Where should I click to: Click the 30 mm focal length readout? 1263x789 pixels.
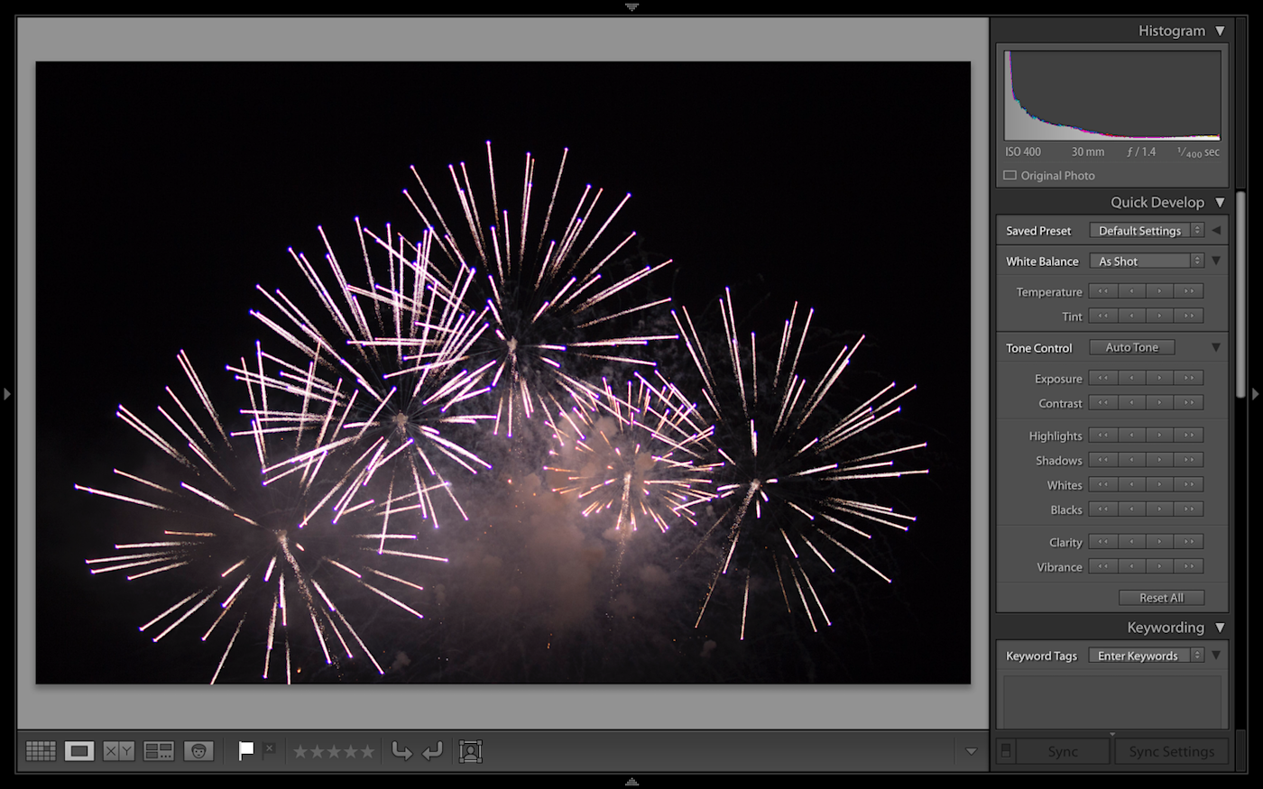[1088, 152]
